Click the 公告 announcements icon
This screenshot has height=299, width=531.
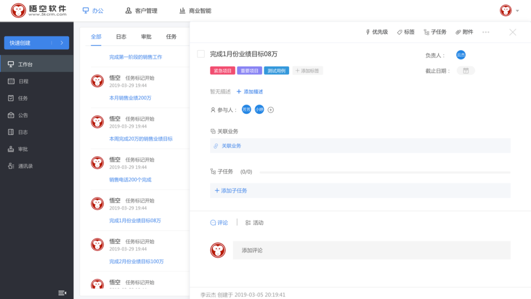[x=10, y=115]
